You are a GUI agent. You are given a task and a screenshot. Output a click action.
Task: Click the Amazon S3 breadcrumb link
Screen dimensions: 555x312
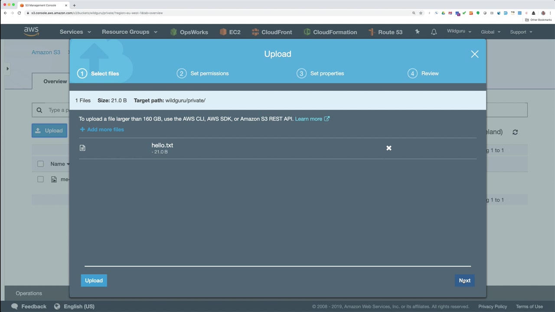pyautogui.click(x=46, y=52)
